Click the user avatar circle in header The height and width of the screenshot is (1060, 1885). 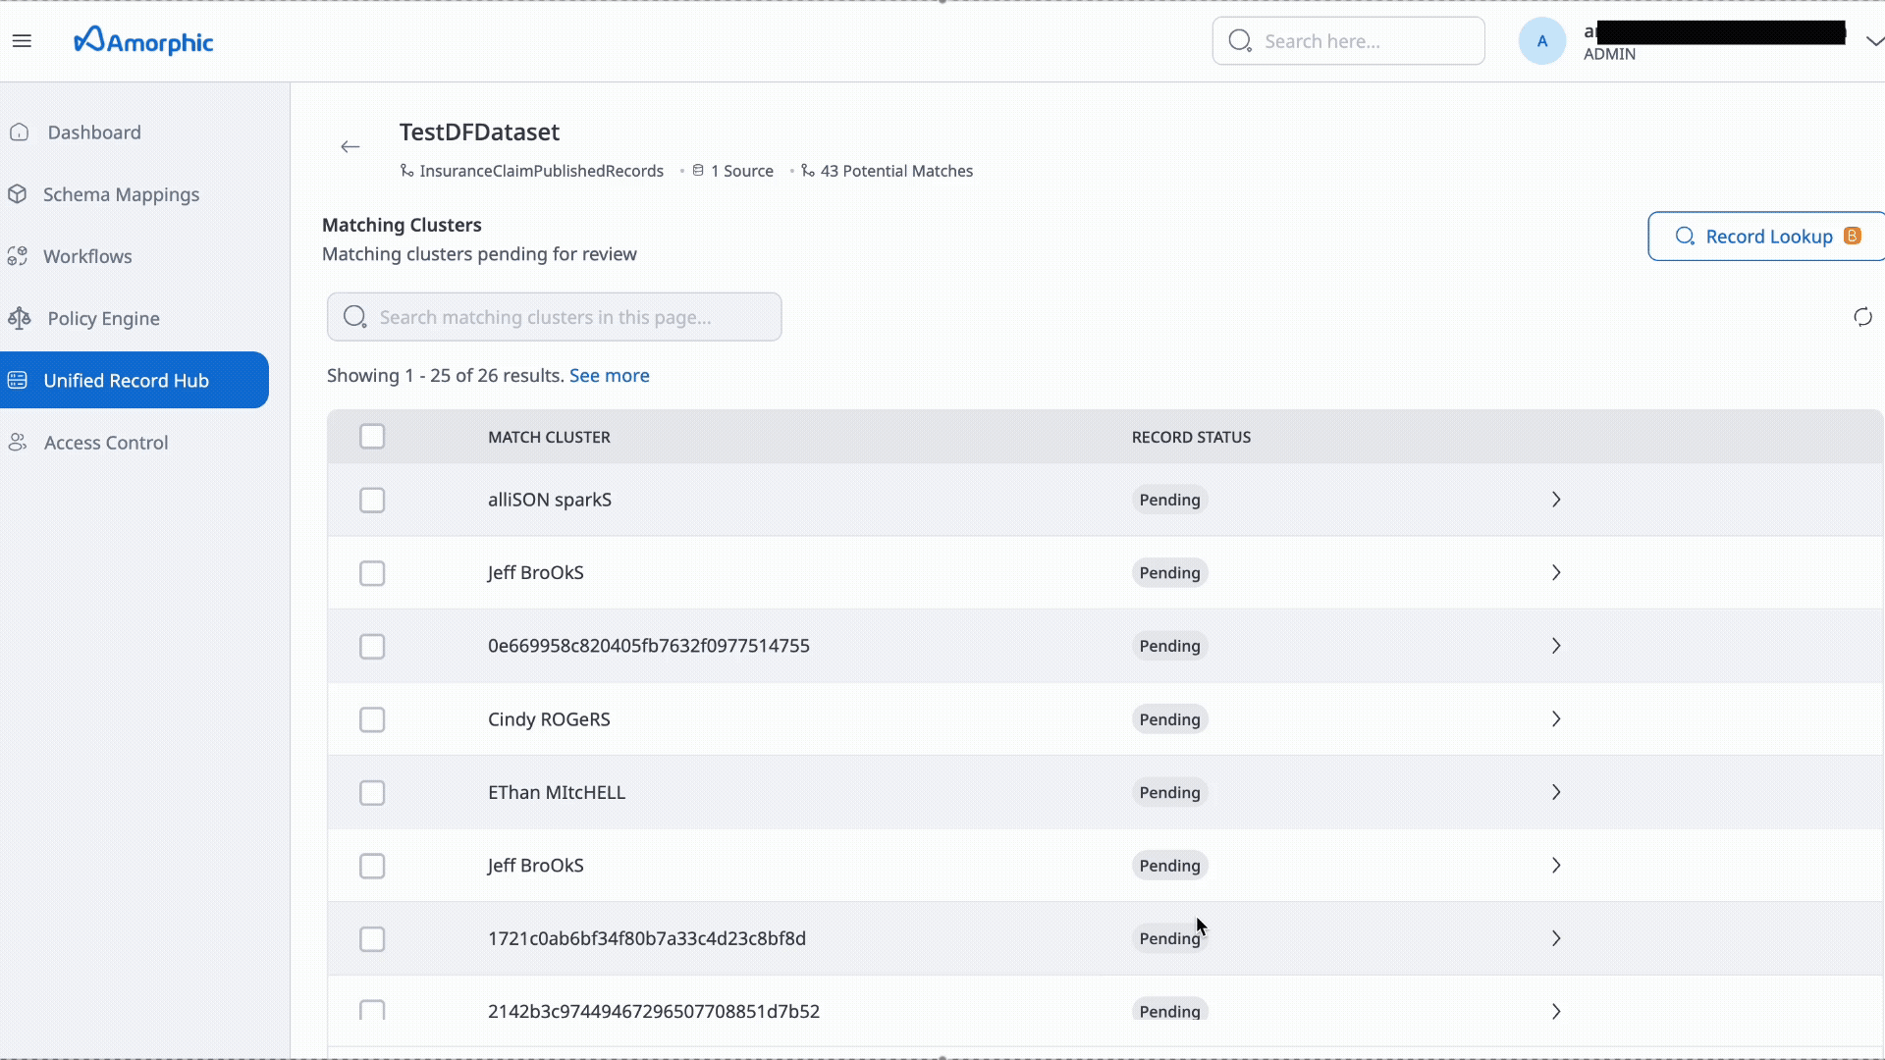pos(1541,40)
